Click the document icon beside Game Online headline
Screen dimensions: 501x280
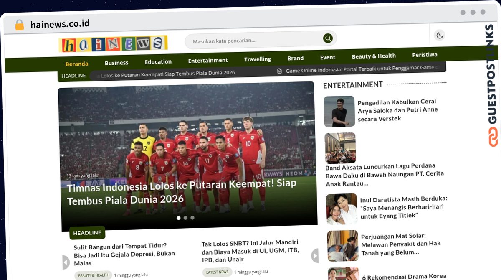click(x=280, y=71)
